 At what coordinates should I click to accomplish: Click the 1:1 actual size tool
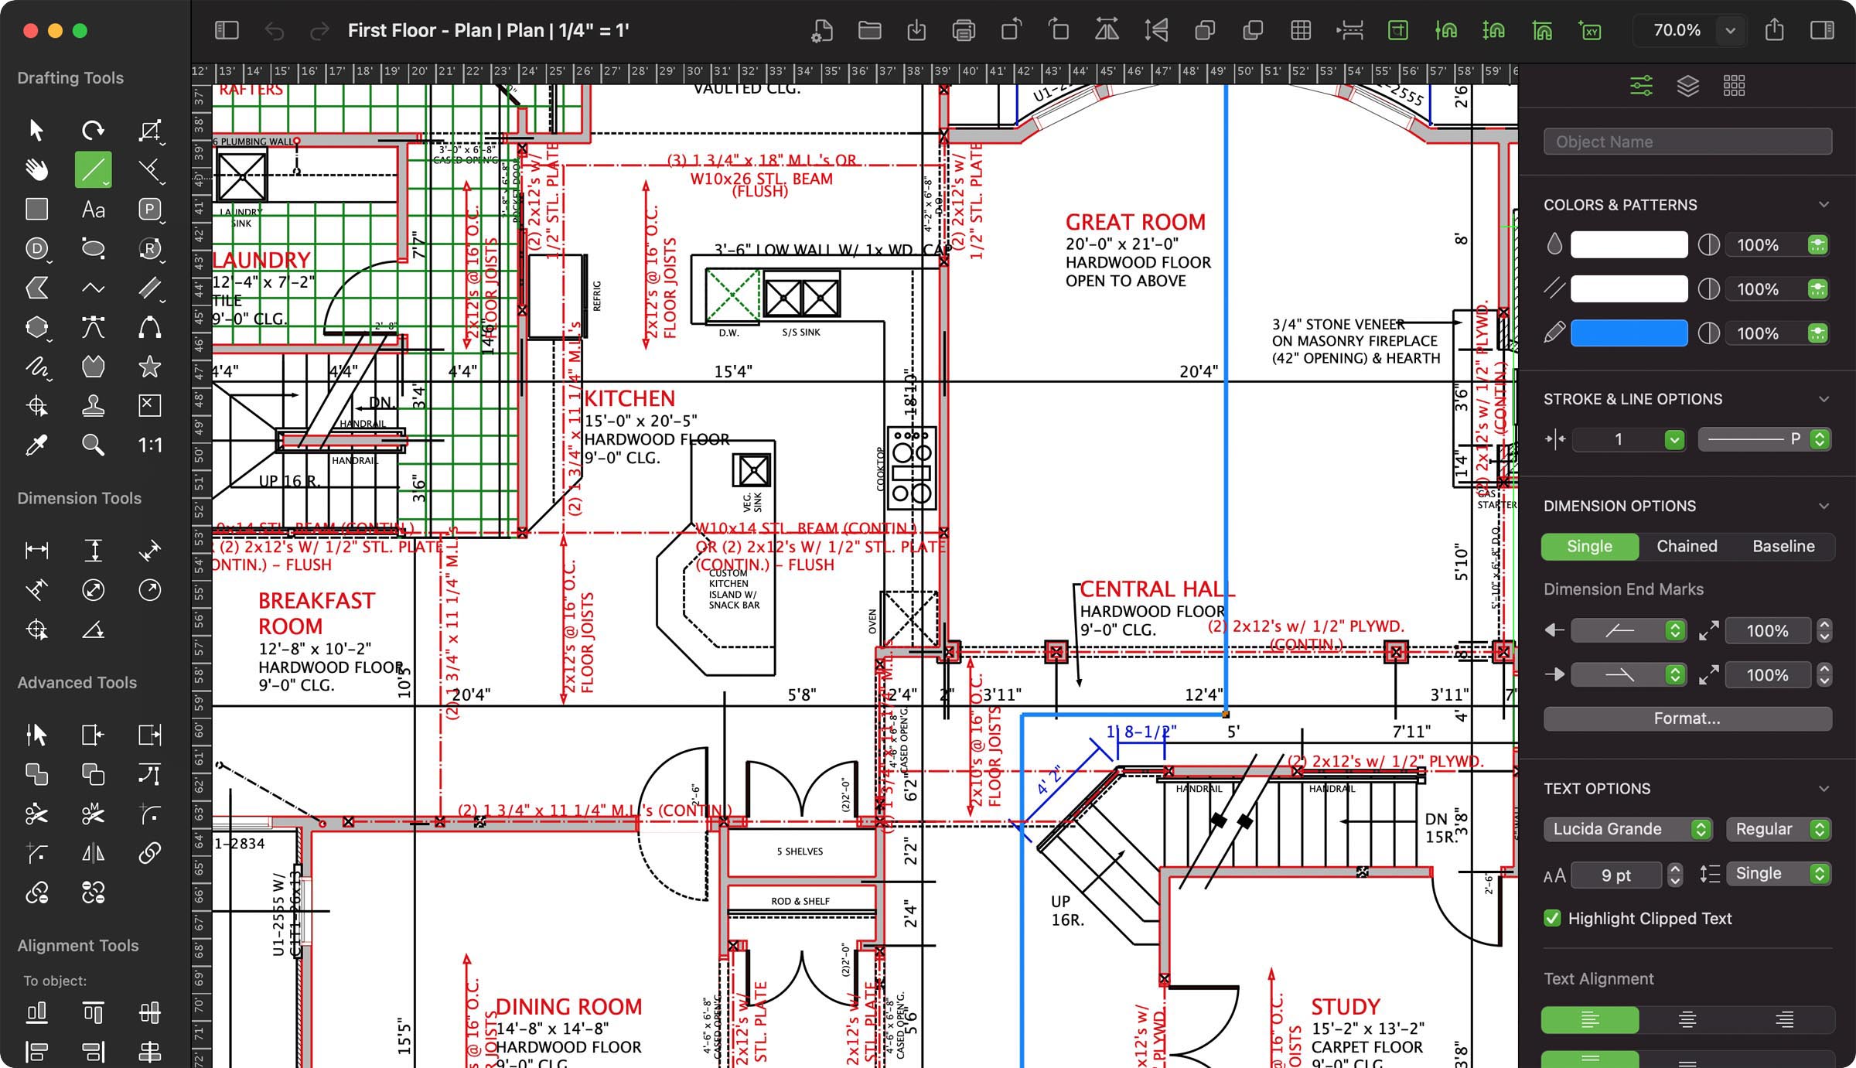point(149,445)
